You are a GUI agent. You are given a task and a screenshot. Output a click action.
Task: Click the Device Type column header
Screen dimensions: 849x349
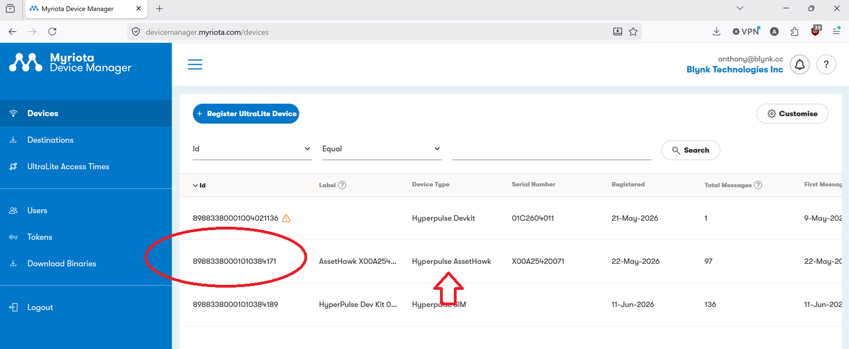coord(431,184)
